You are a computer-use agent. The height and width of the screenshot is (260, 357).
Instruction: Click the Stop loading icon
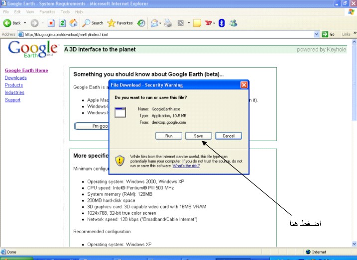point(51,23)
